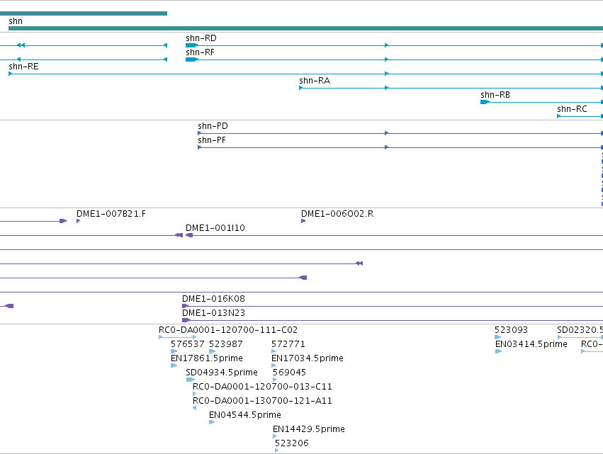Click the DME1-006O02.R arrow marker
Image resolution: width=603 pixels, height=454 pixels.
[303, 221]
